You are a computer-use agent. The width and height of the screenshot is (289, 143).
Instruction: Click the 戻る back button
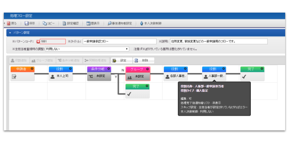click(x=12, y=23)
